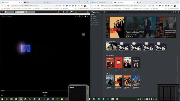
Task: Open the TV Show section heading
Action: (110, 56)
